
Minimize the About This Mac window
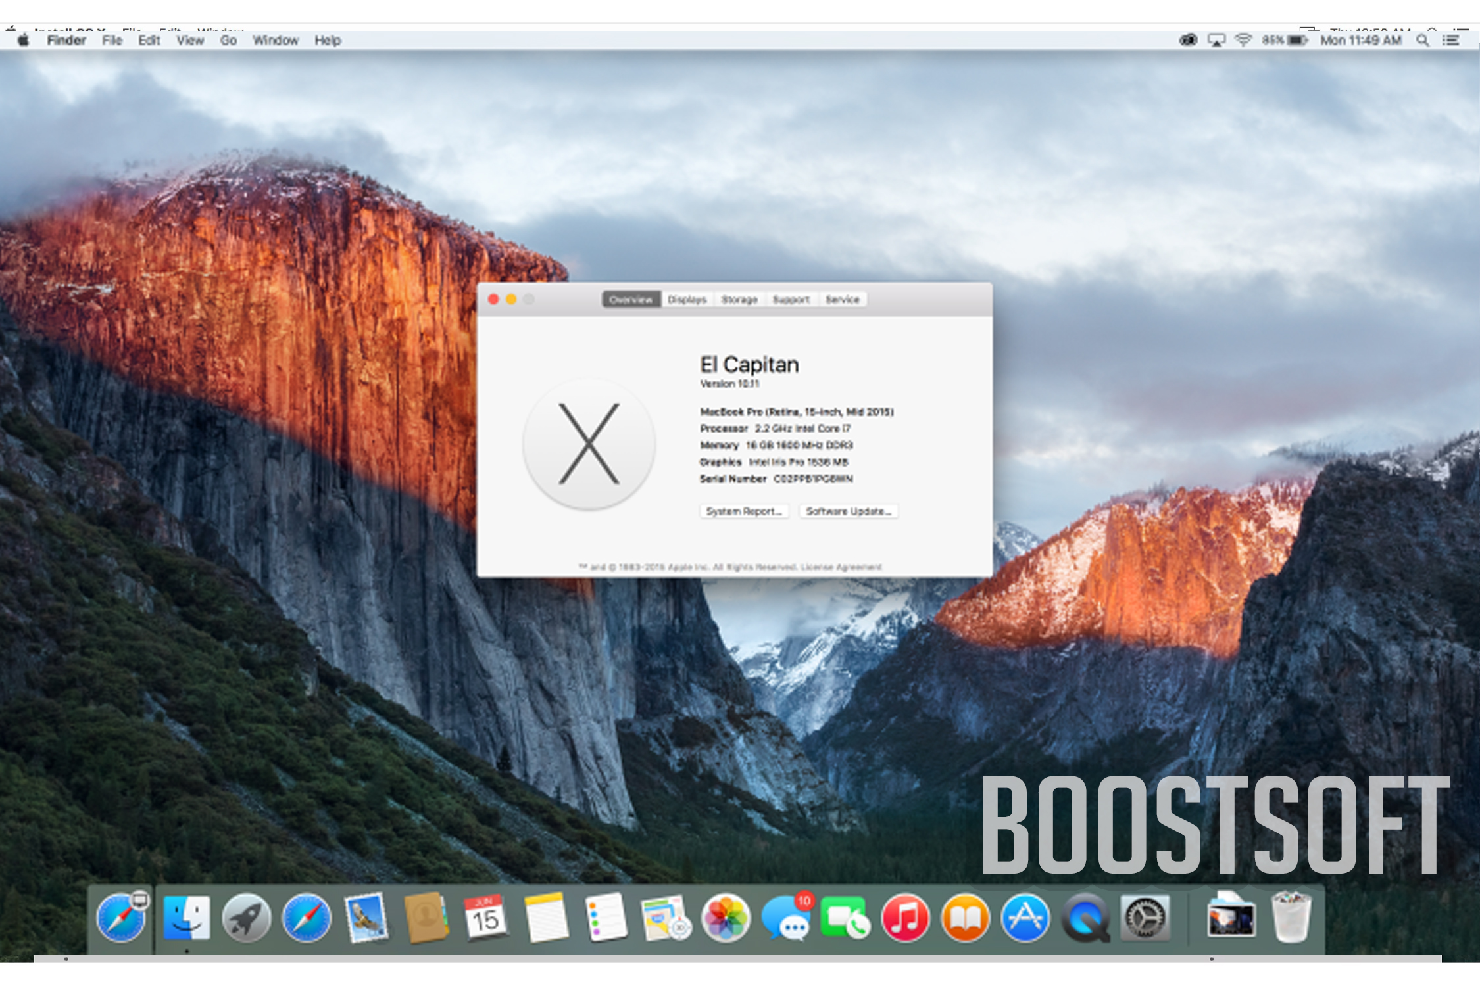coord(511,299)
